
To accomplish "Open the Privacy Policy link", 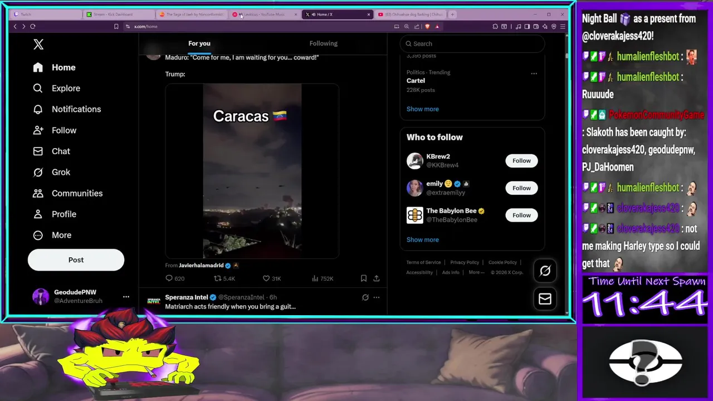I will (x=465, y=262).
